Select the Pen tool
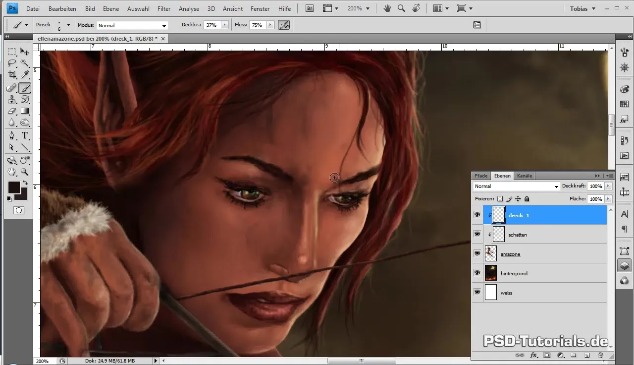 [x=12, y=136]
